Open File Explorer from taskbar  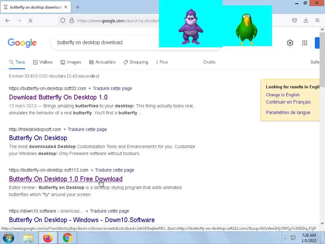click(28, 238)
